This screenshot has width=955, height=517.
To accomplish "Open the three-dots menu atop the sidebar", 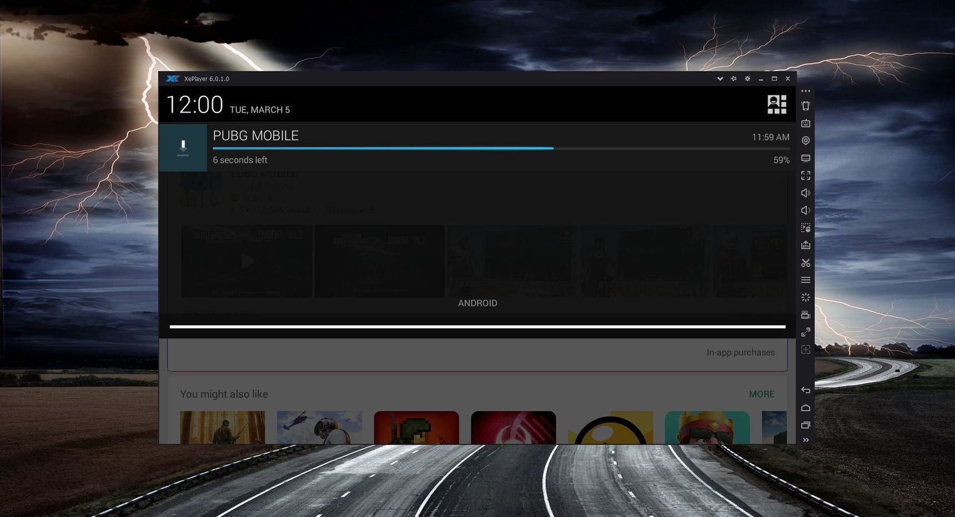I will tap(806, 91).
